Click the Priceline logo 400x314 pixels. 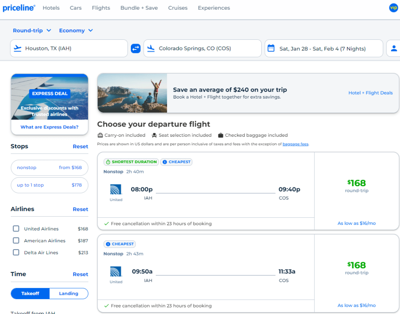point(19,7)
